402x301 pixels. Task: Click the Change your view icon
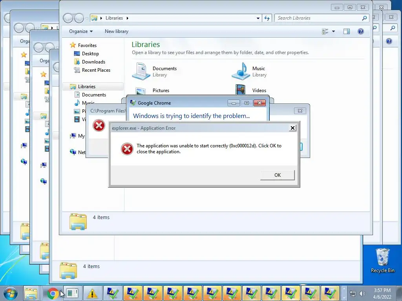[325, 31]
